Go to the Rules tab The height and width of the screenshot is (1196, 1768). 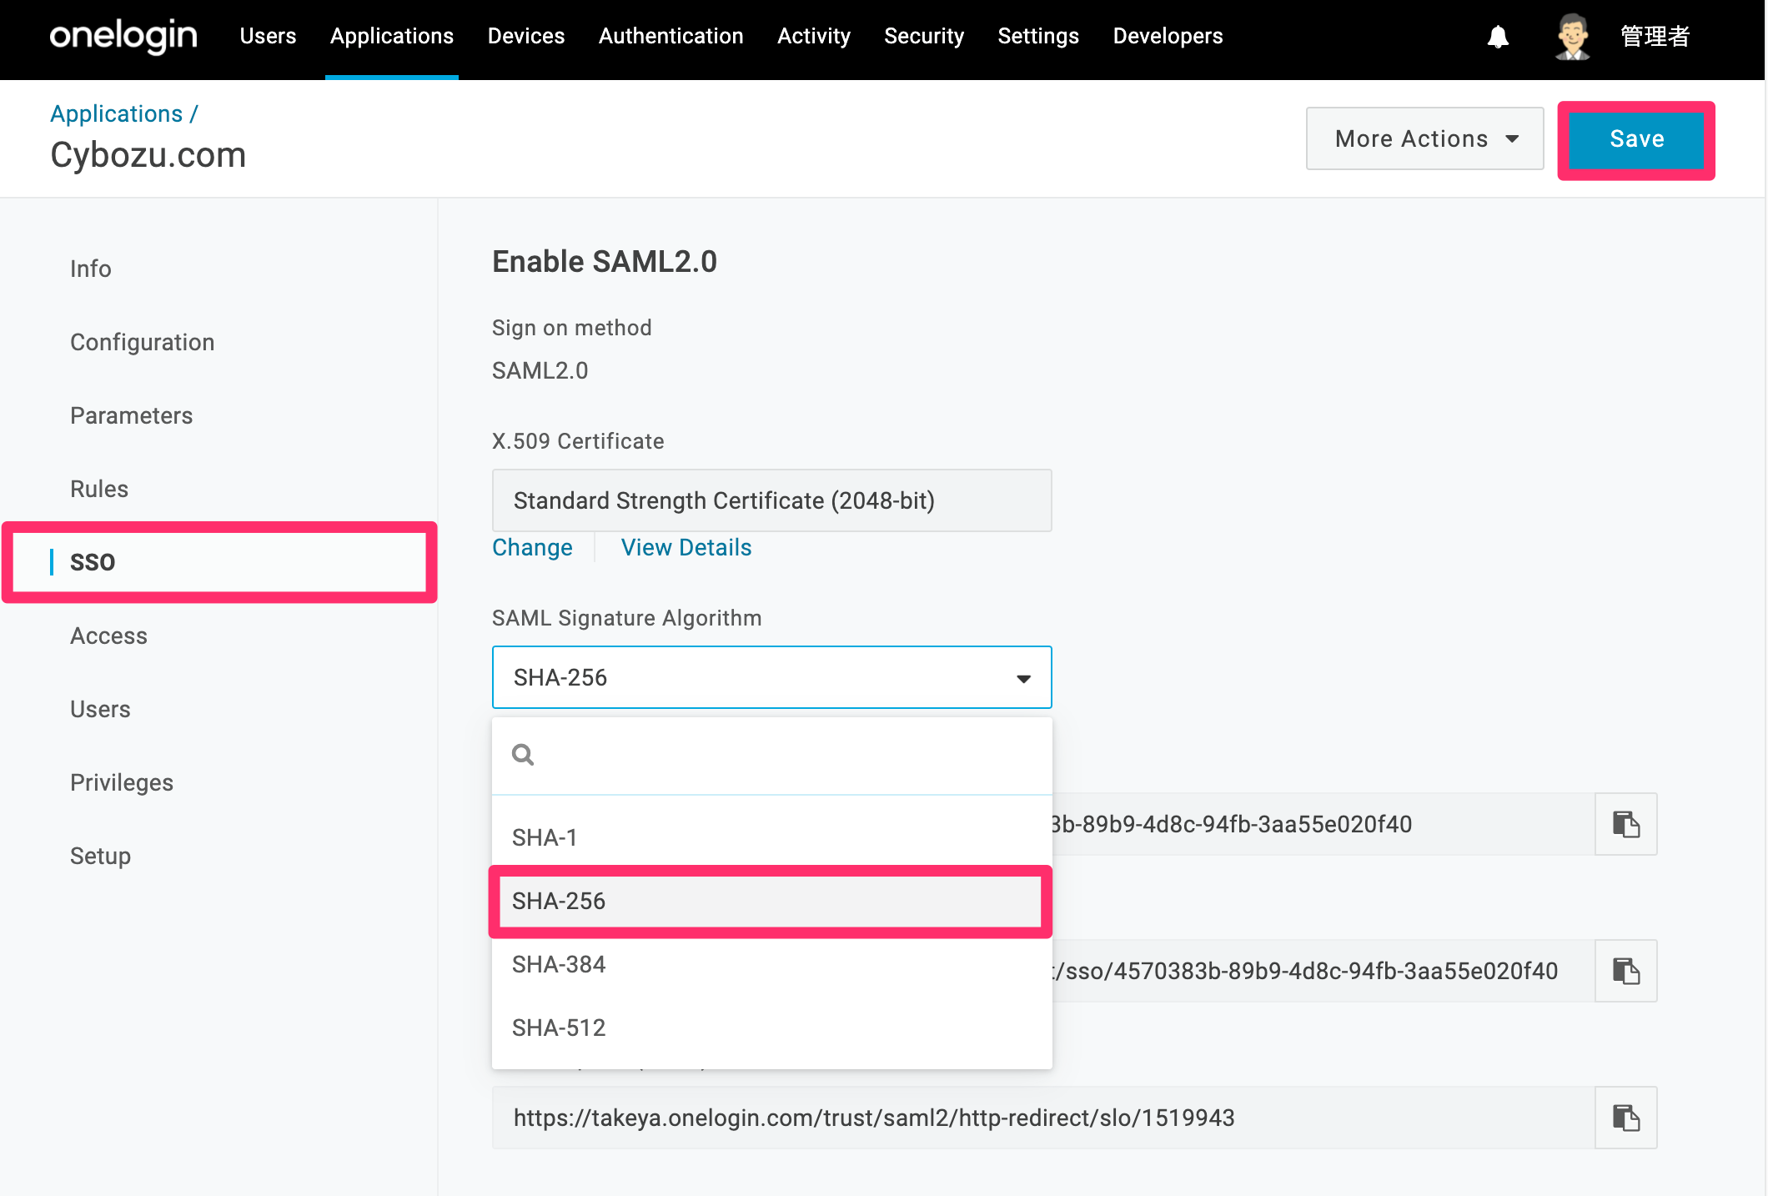pos(99,489)
